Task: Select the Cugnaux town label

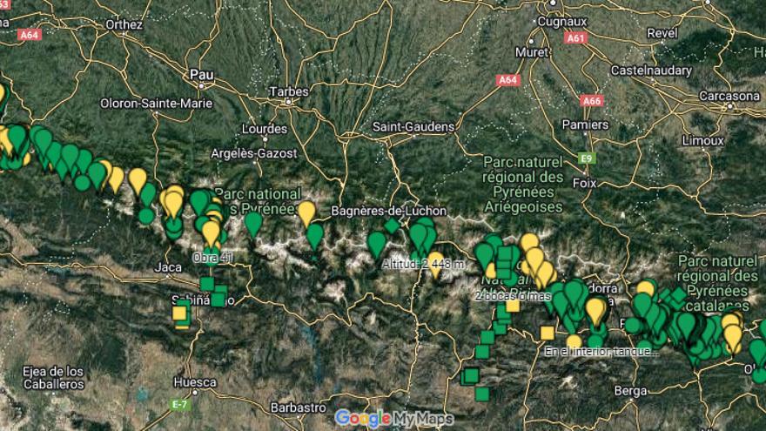Action: (561, 22)
